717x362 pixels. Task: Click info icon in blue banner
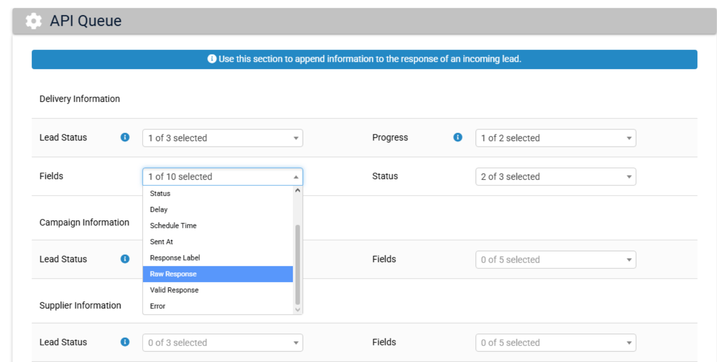coord(212,59)
